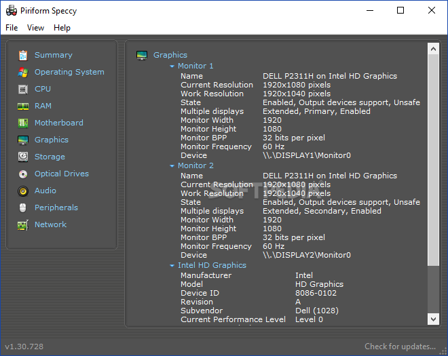Click the Graphics heading title
Screen dimensions: 448x356
[x=170, y=55]
